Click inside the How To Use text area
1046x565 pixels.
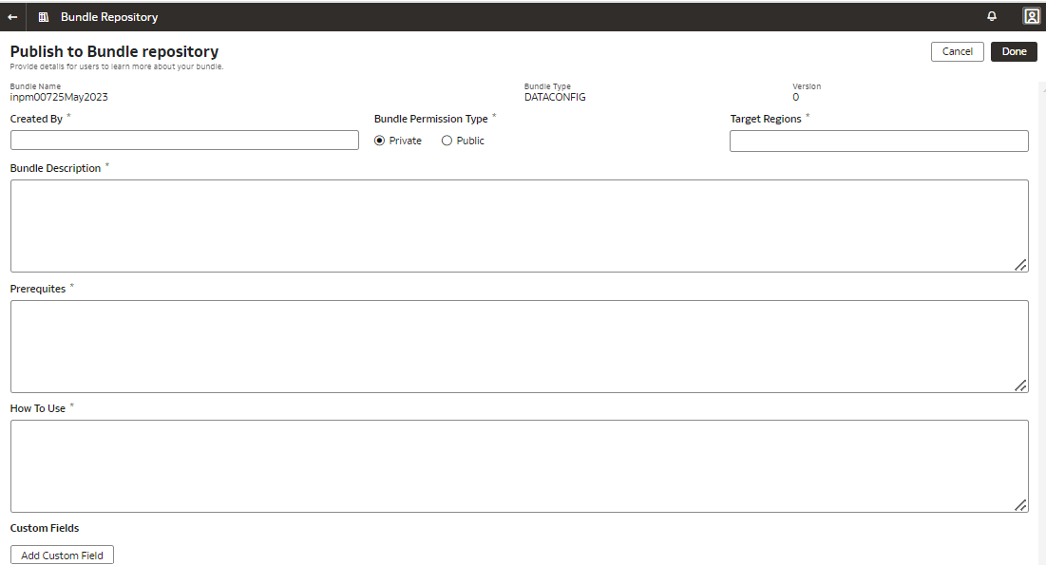(519, 463)
